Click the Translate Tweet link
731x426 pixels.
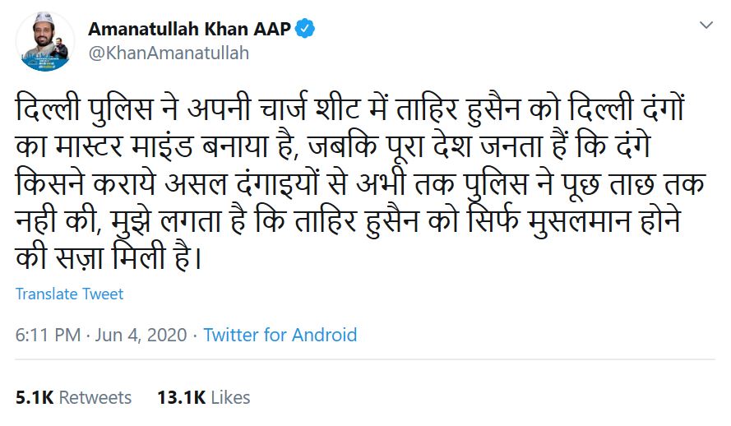69,294
